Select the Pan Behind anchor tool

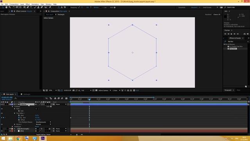tap(20, 7)
